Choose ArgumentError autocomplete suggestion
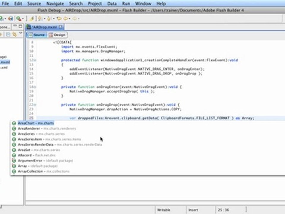This screenshot has height=214, width=285. click(x=45, y=161)
